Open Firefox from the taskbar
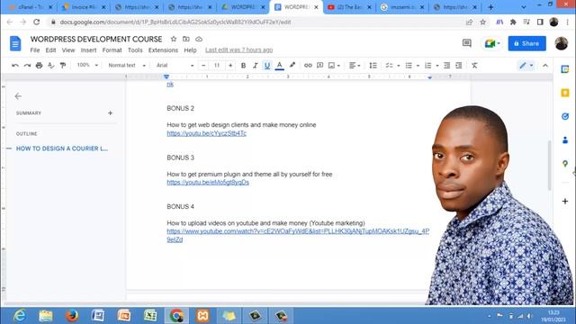Viewport: 576px width, 324px height. (x=72, y=316)
